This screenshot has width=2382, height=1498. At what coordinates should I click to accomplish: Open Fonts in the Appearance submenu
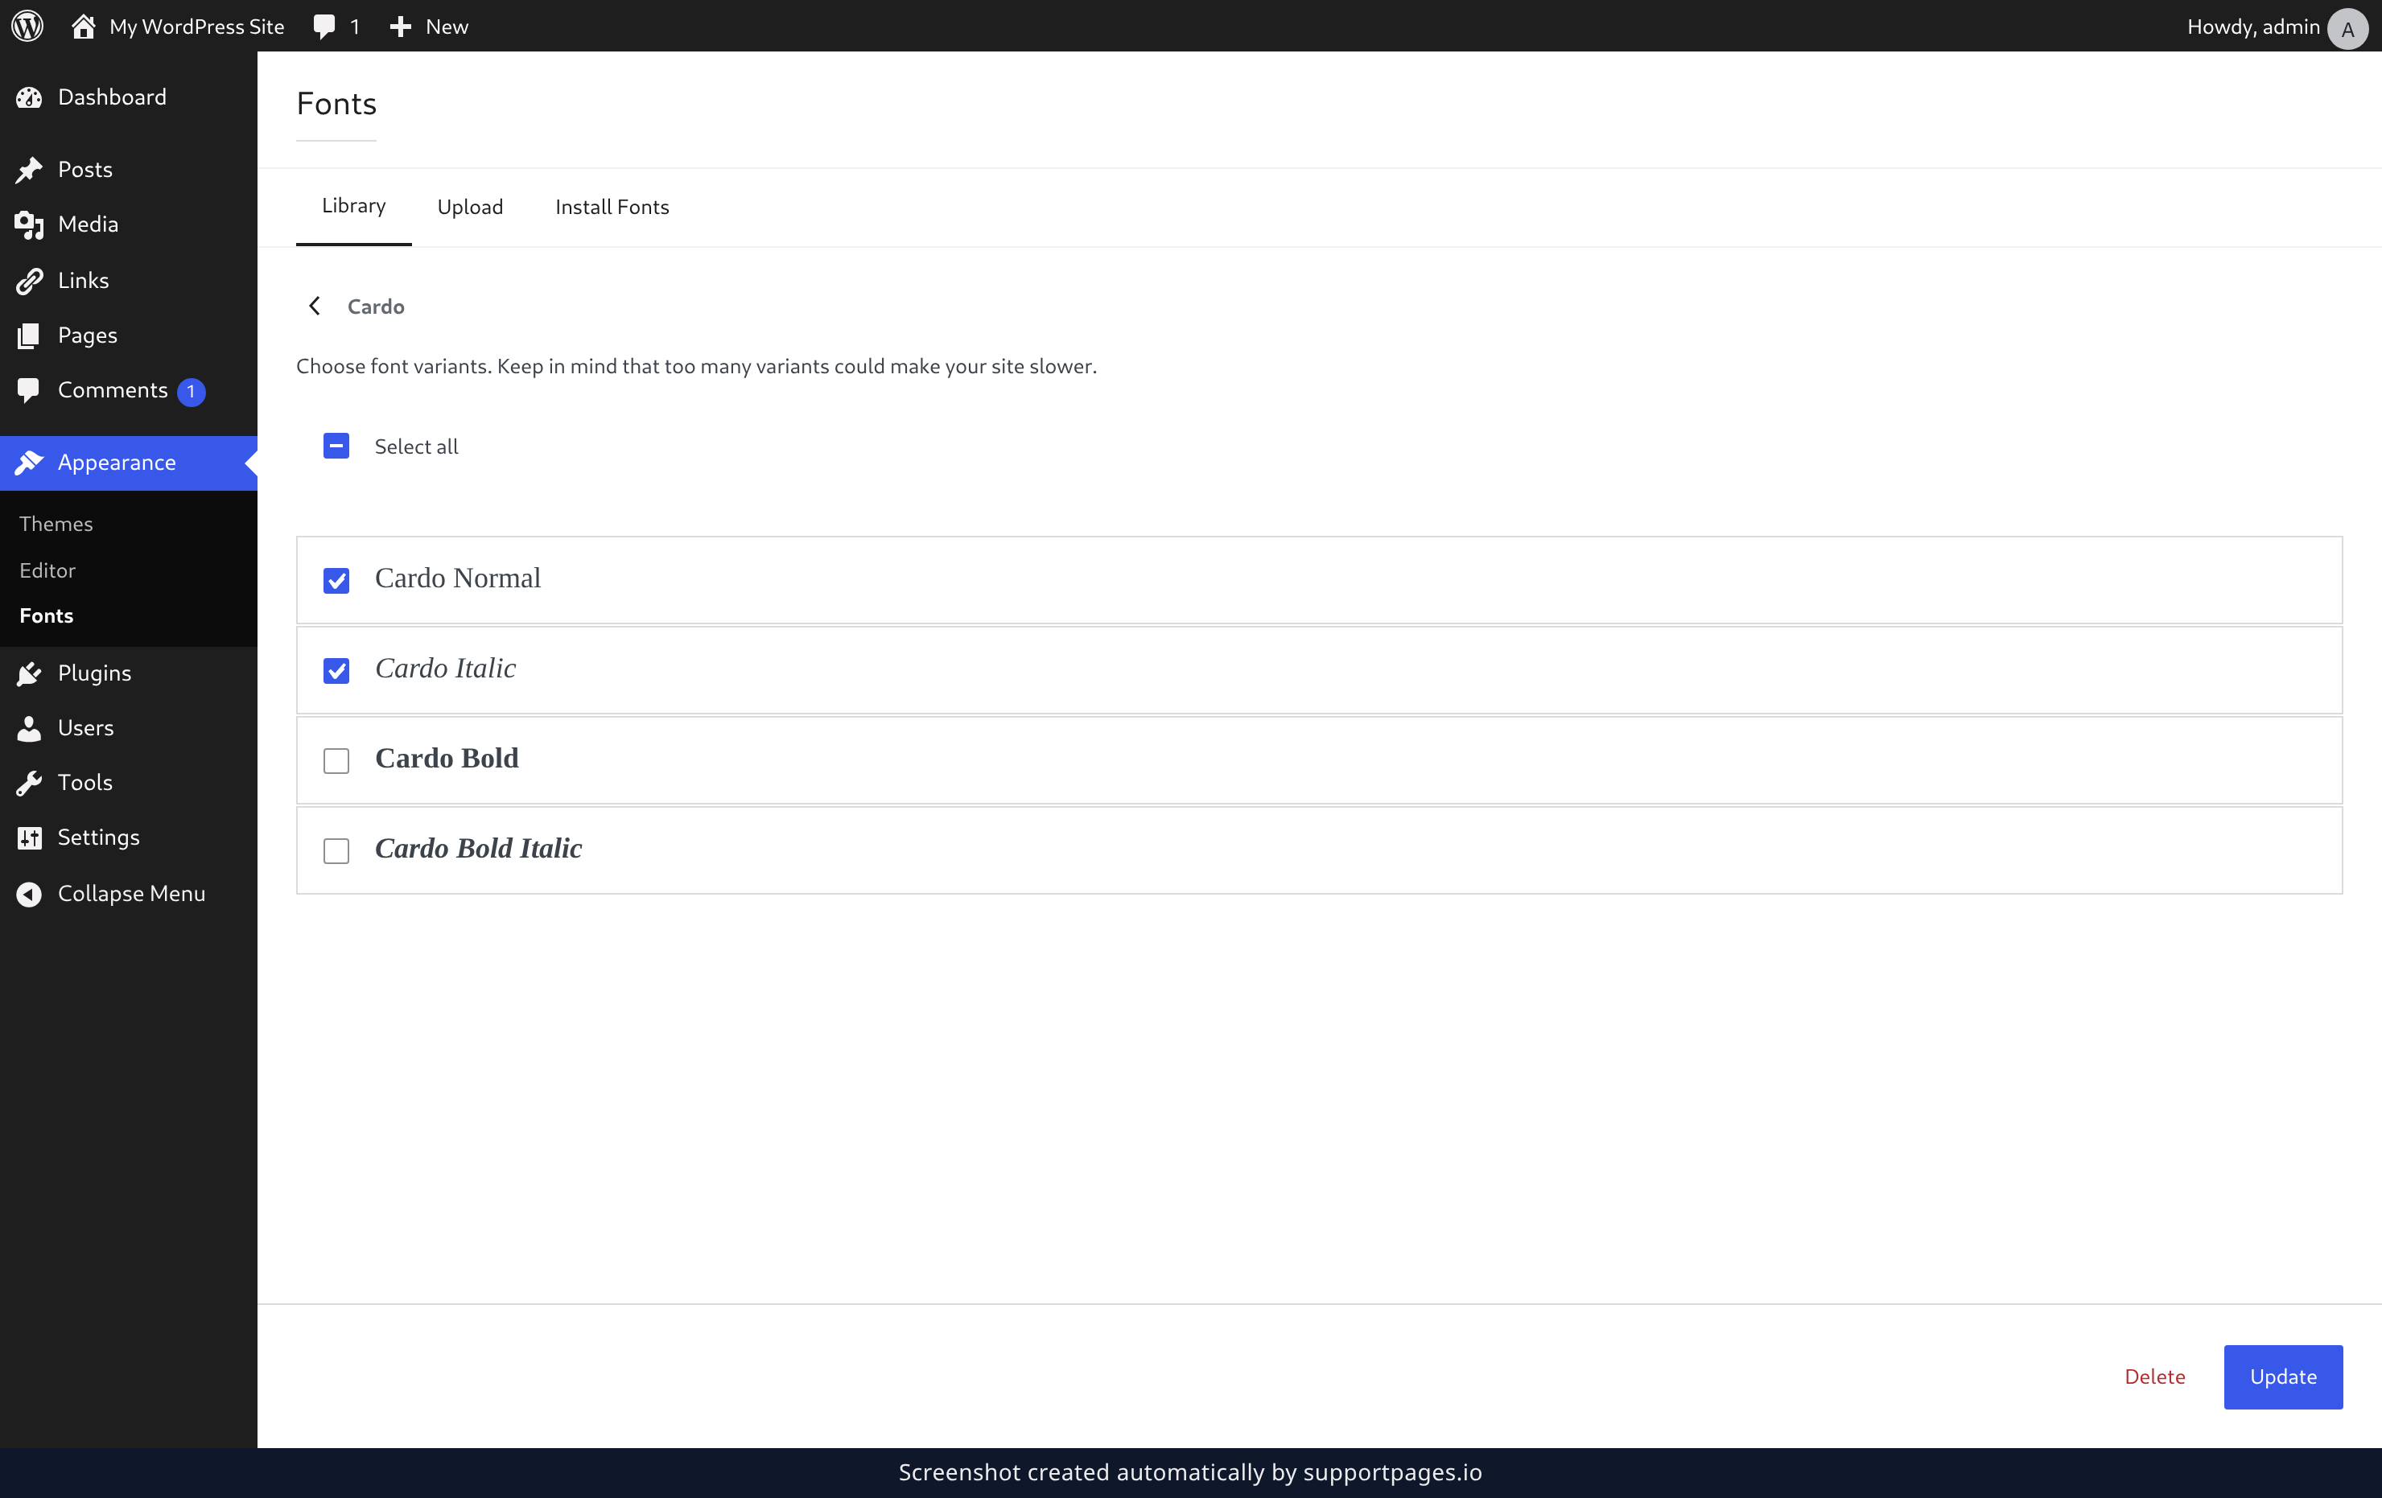[47, 616]
